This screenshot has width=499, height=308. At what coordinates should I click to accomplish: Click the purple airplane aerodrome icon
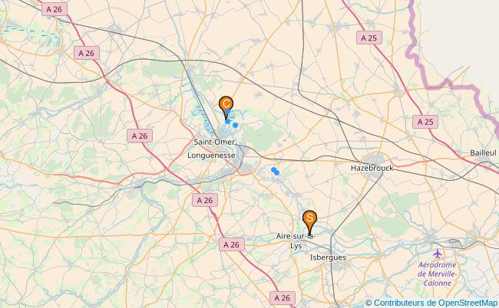(x=438, y=254)
